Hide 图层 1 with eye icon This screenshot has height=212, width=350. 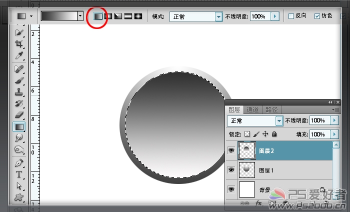(231, 170)
